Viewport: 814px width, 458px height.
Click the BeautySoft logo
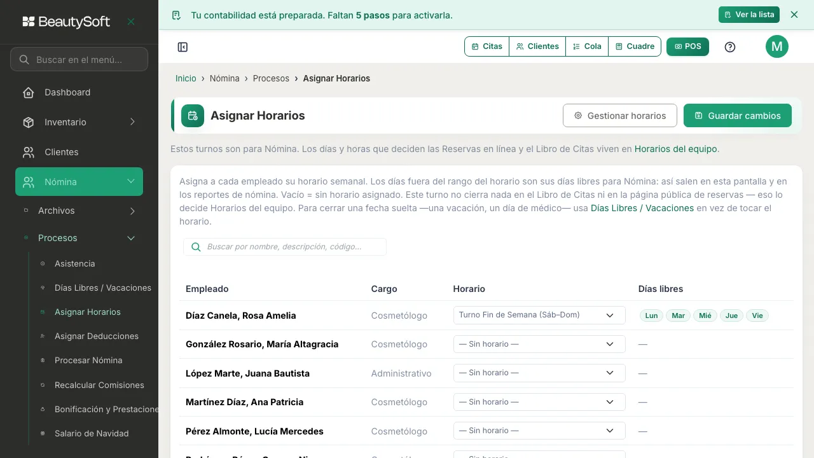click(x=66, y=22)
